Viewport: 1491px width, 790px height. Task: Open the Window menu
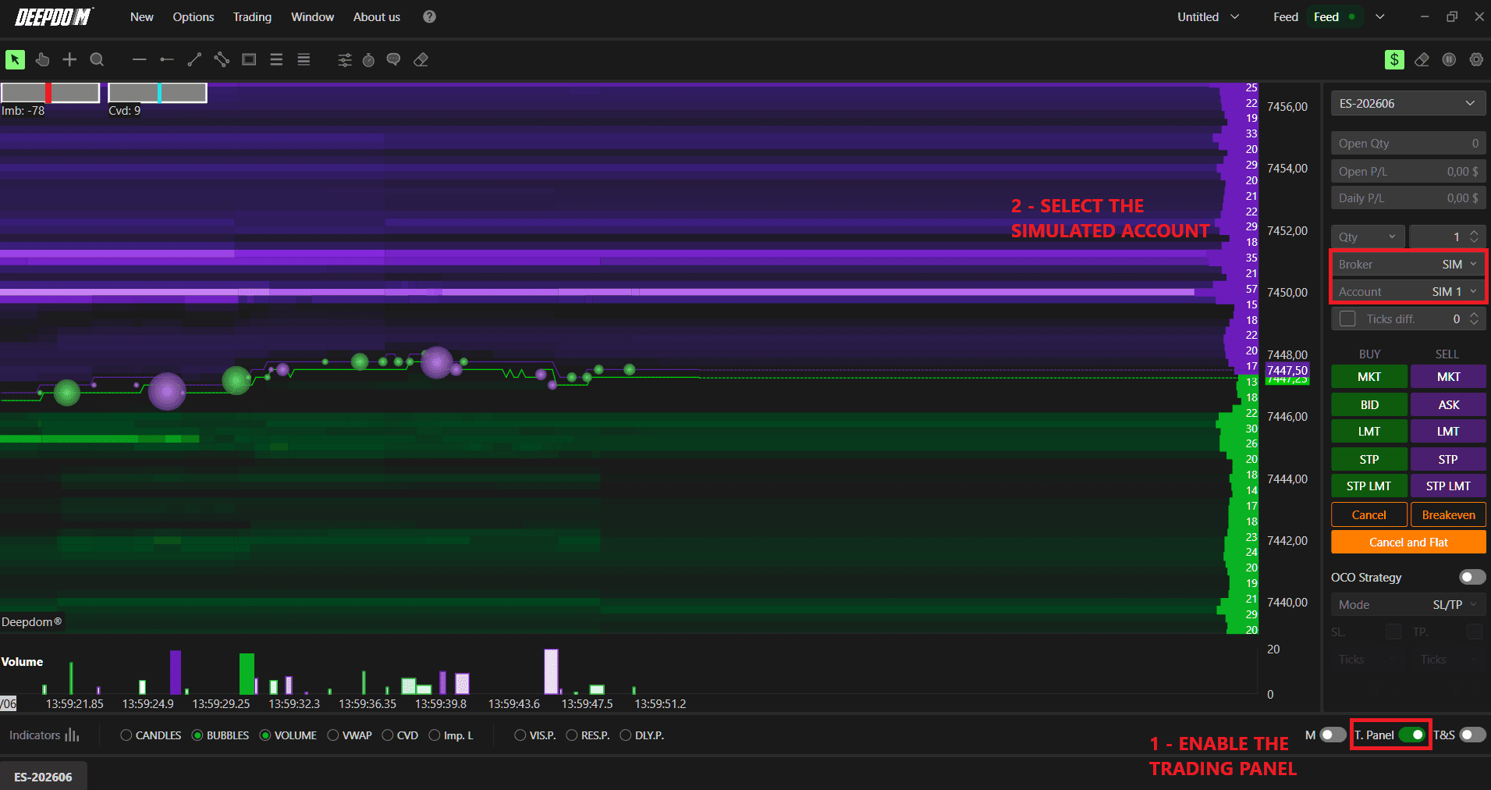312,16
